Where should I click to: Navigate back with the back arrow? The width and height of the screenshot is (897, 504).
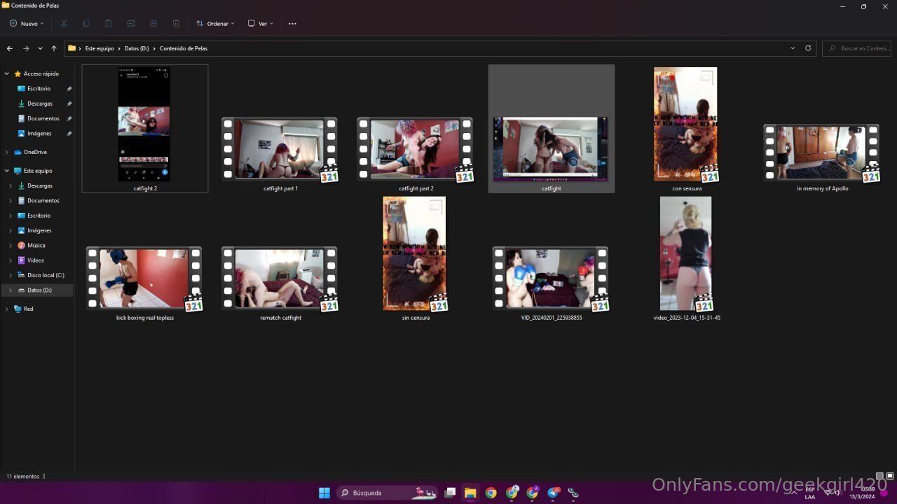pyautogui.click(x=10, y=48)
